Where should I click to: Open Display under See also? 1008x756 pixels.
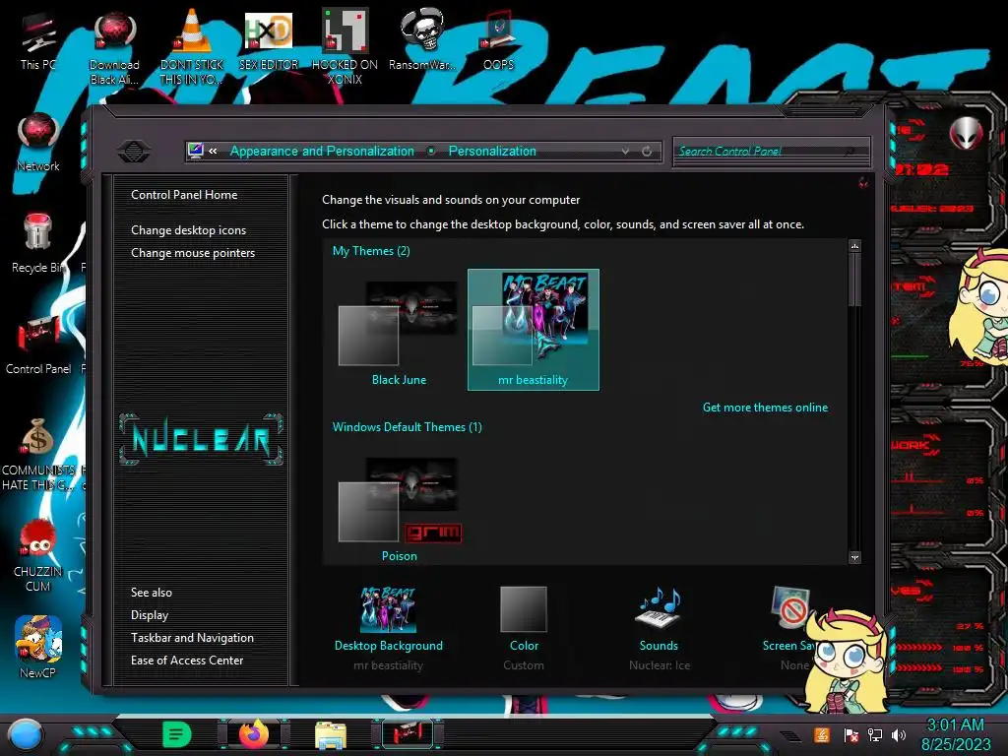point(150,615)
